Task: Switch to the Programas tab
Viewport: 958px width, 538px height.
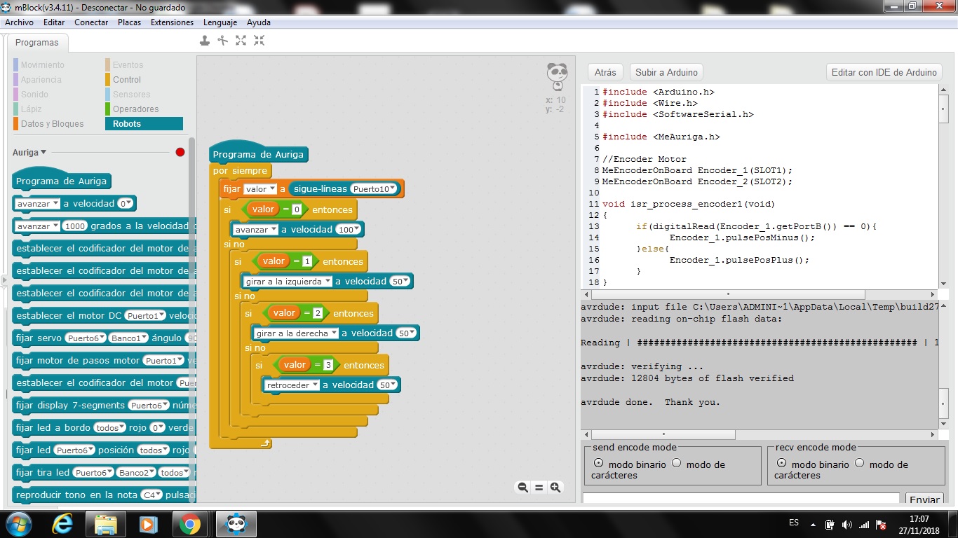Action: 37,43
